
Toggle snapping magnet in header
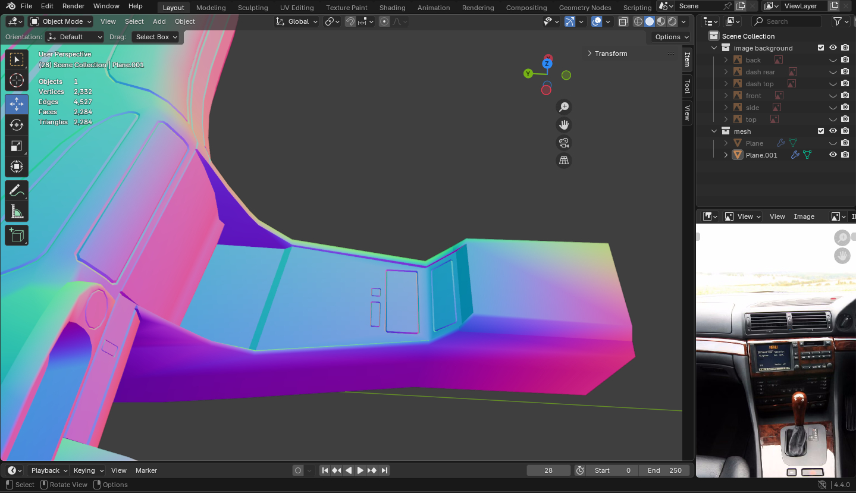[350, 21]
